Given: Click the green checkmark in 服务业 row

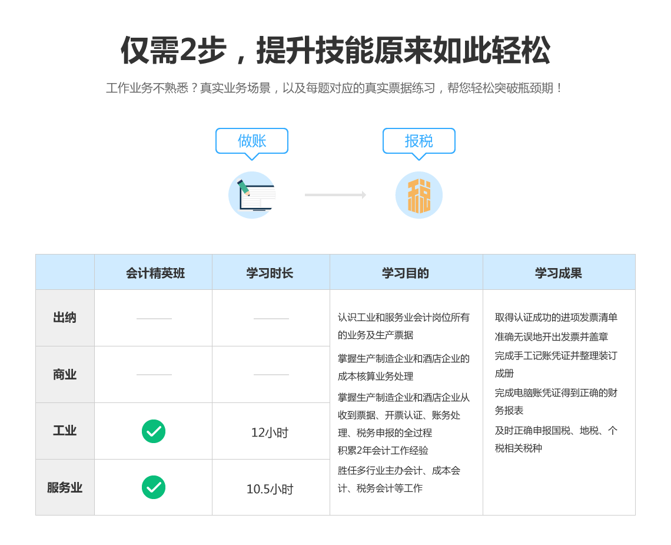Looking at the screenshot, I should point(154,487).
